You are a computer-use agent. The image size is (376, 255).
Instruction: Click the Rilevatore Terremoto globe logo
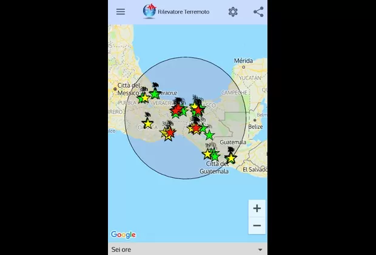(x=149, y=11)
